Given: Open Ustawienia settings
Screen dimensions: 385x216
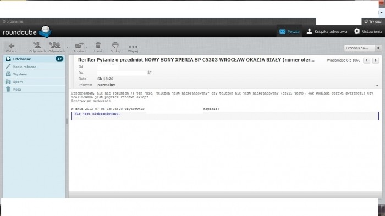Looking at the screenshot, I should [368, 31].
